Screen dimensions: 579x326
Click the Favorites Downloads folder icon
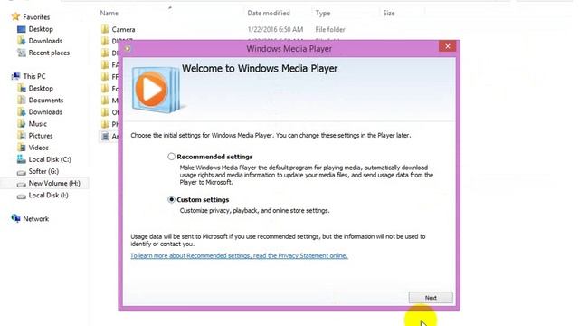coord(22,41)
